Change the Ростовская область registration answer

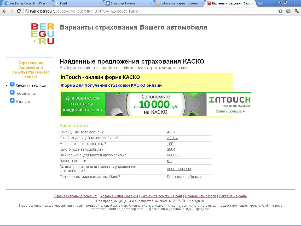[x=184, y=177]
